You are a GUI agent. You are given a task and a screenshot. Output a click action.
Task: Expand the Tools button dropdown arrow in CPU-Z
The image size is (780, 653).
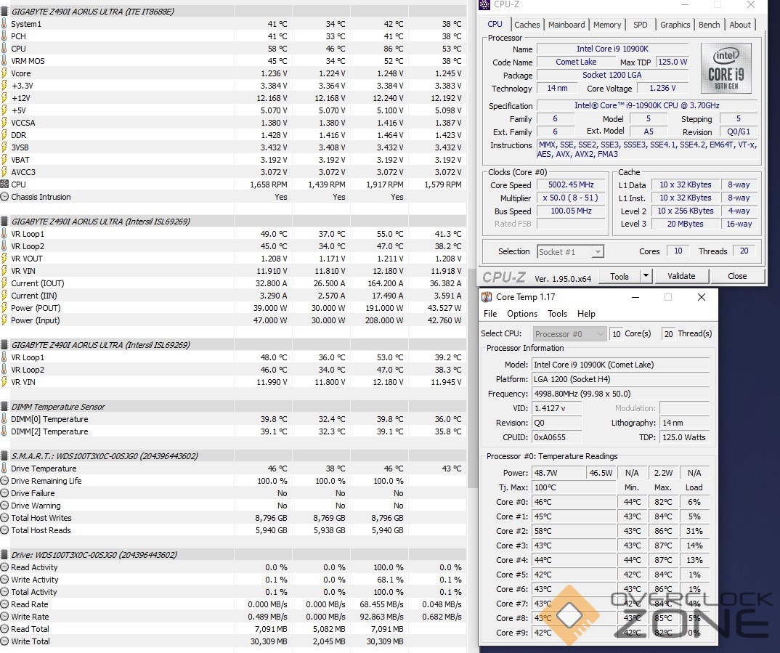tap(645, 276)
